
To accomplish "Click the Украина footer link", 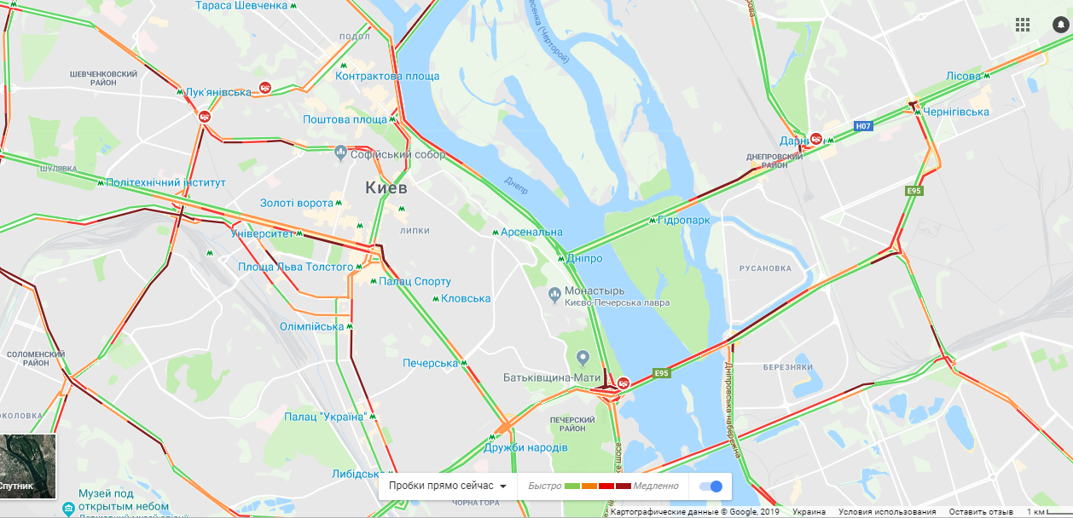I will [x=809, y=512].
